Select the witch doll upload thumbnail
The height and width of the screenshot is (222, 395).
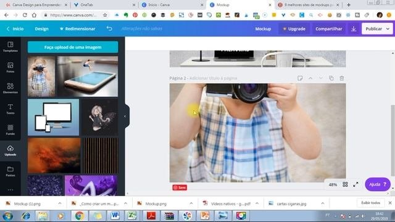[100, 117]
